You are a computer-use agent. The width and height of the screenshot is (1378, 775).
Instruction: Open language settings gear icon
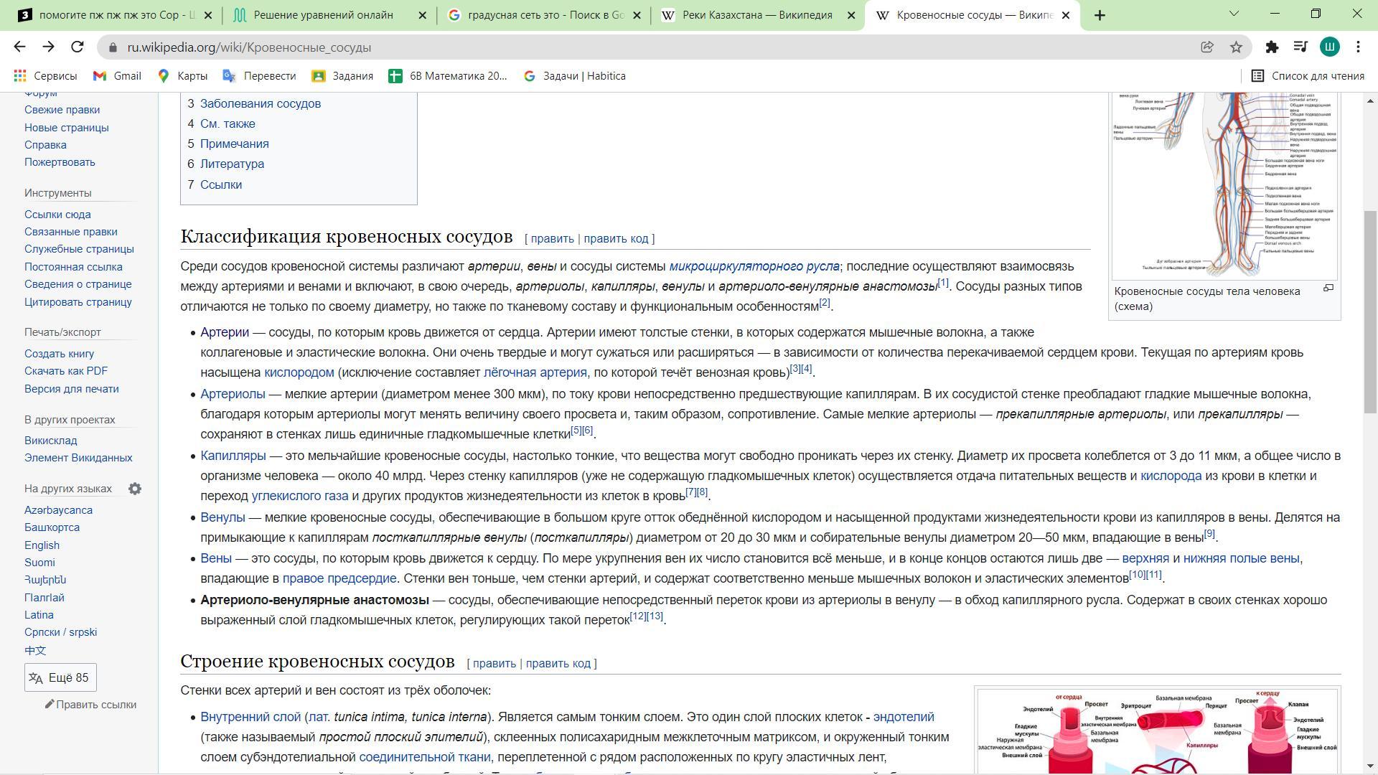tap(135, 489)
